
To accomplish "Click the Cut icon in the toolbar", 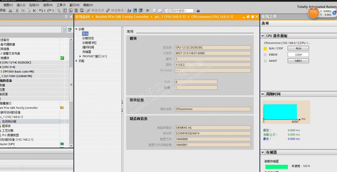I will (x=17, y=11).
